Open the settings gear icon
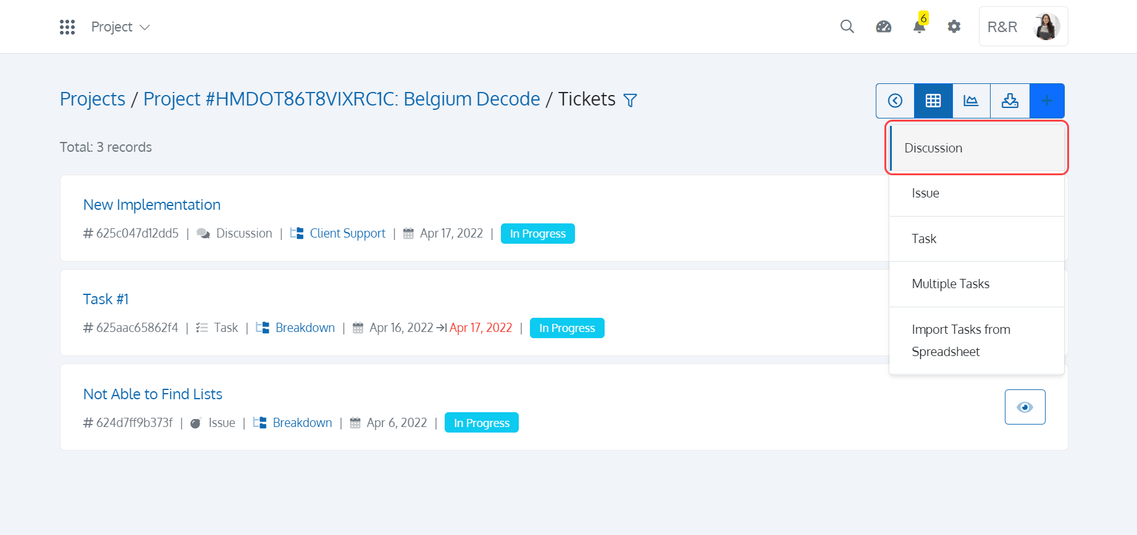This screenshot has width=1137, height=535. click(x=954, y=27)
